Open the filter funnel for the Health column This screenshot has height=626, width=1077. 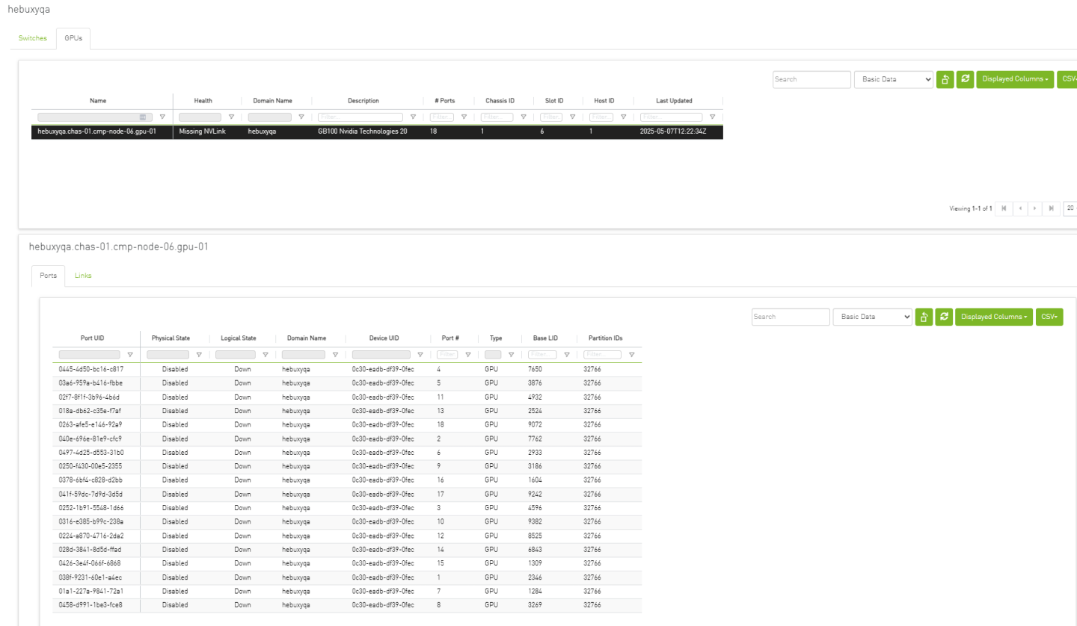(231, 117)
